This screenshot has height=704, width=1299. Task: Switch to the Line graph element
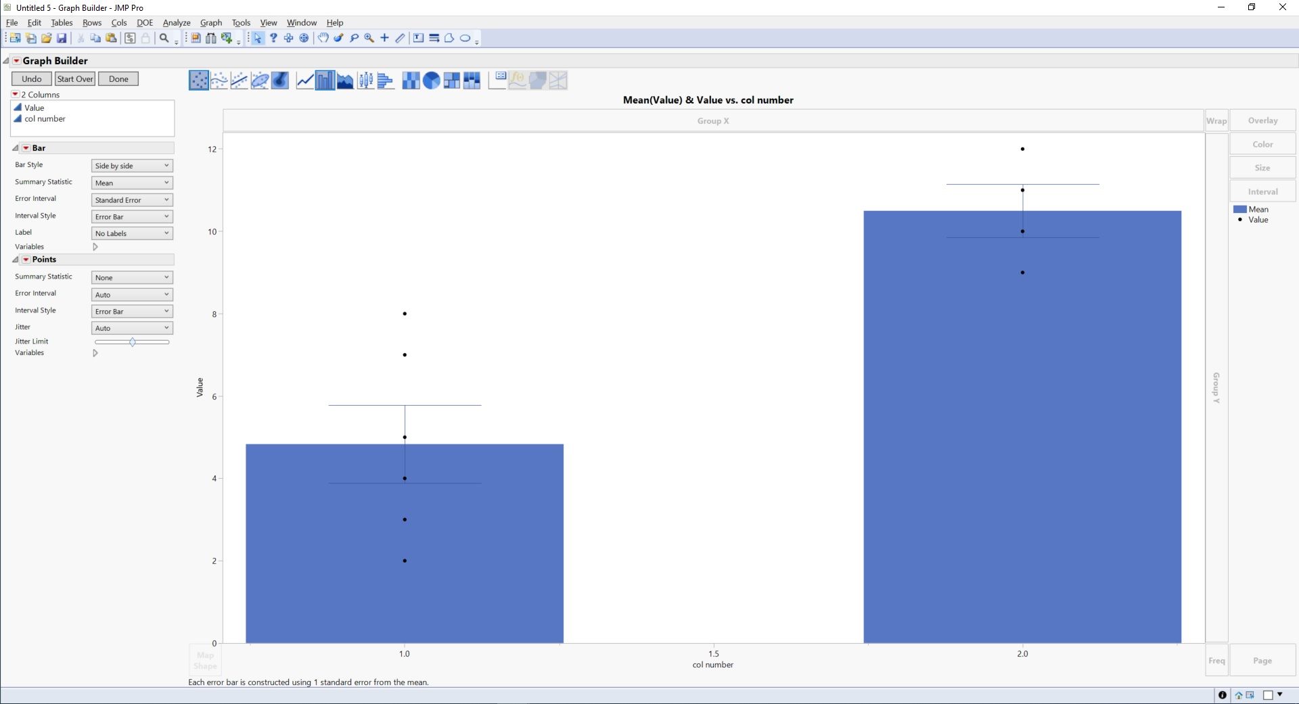click(x=304, y=80)
